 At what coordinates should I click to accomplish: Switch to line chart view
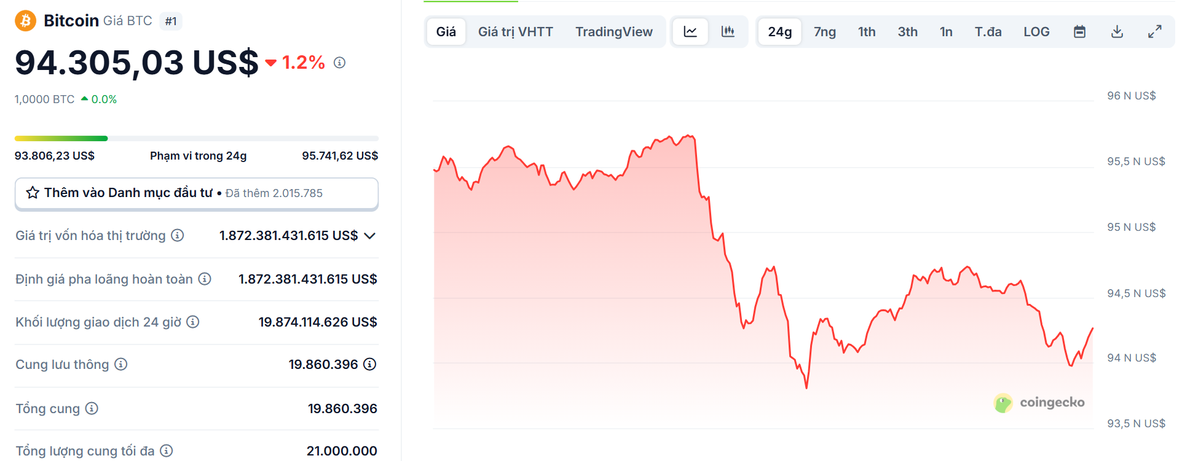690,32
